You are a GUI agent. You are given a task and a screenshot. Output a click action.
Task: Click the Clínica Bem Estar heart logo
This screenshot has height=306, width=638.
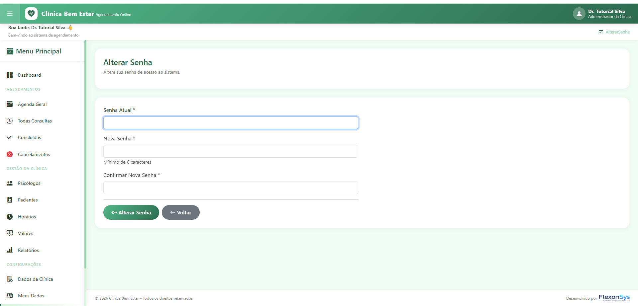pyautogui.click(x=31, y=14)
